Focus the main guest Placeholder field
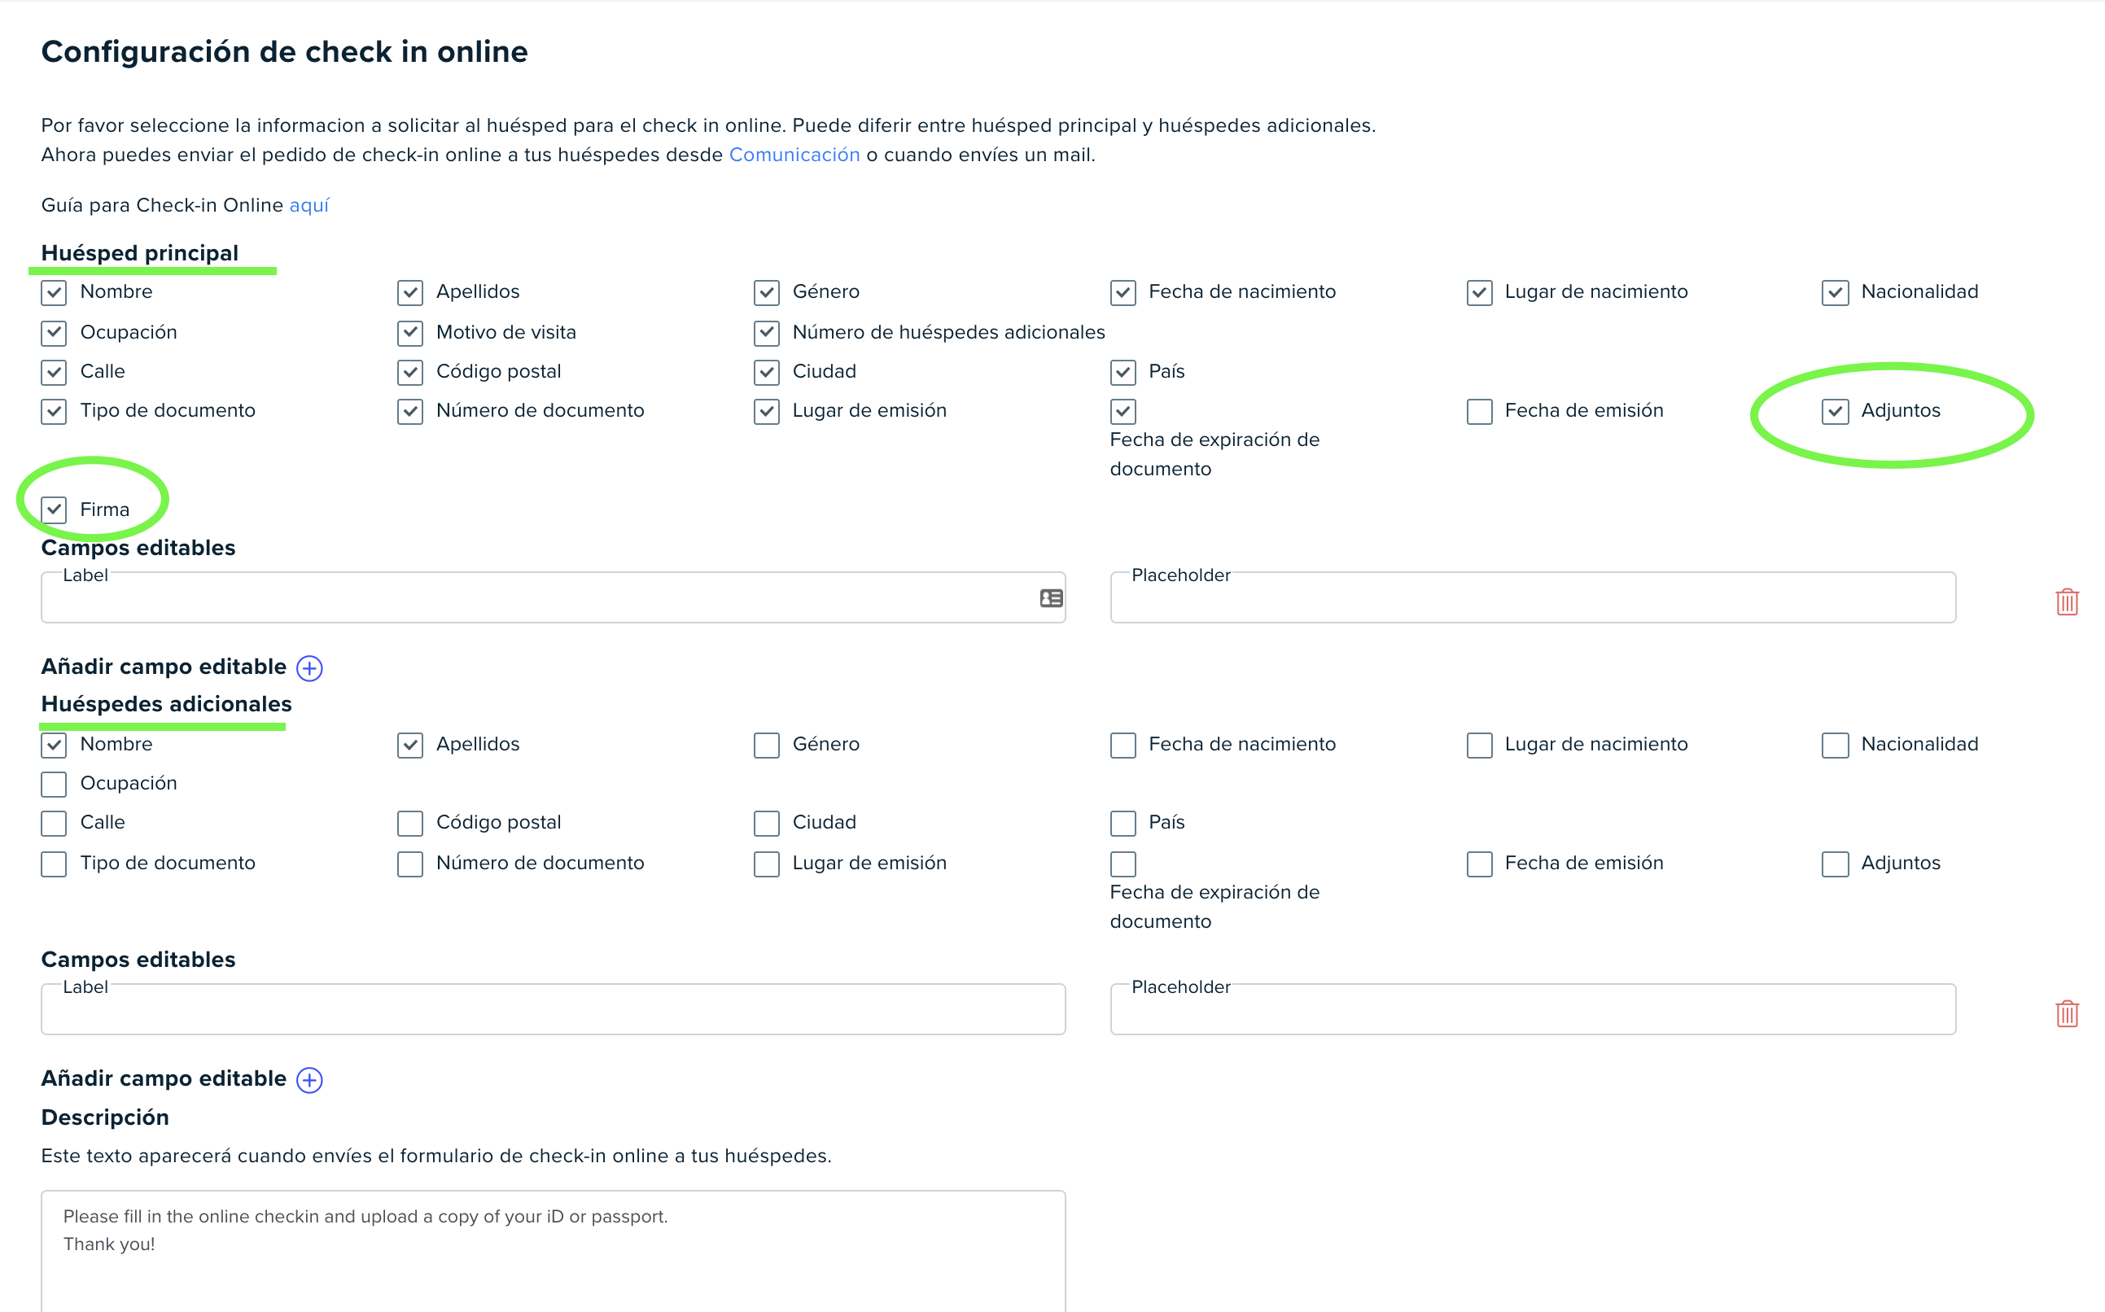 (x=1532, y=597)
